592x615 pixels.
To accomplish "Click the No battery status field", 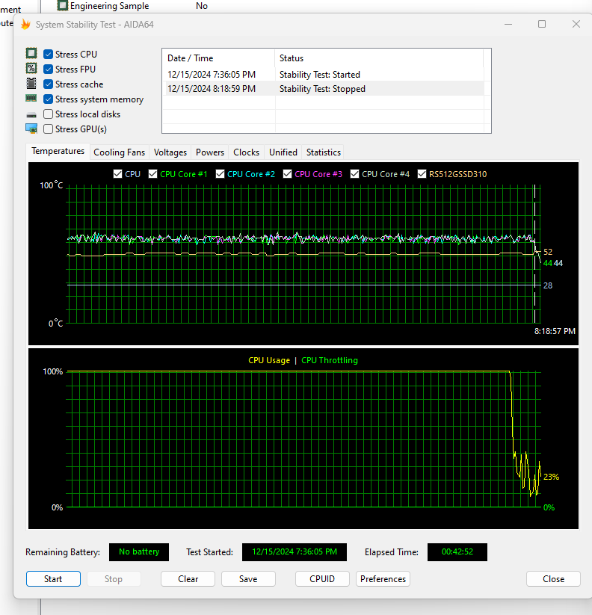I will tap(139, 551).
